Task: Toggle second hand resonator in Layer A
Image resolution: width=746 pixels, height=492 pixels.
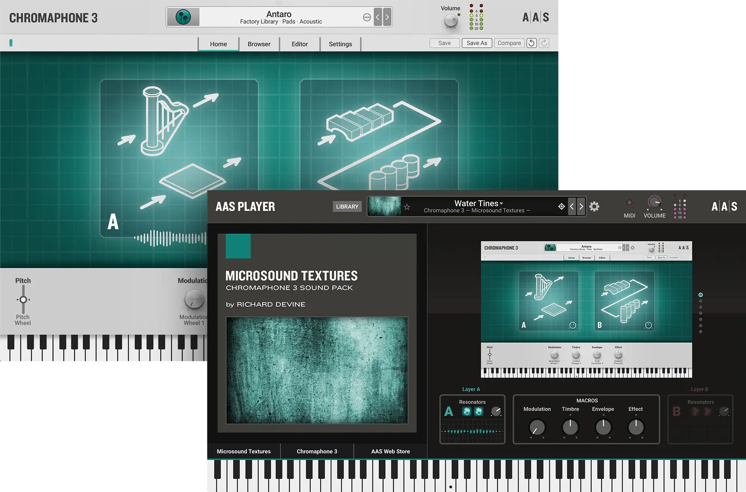Action: (x=479, y=411)
